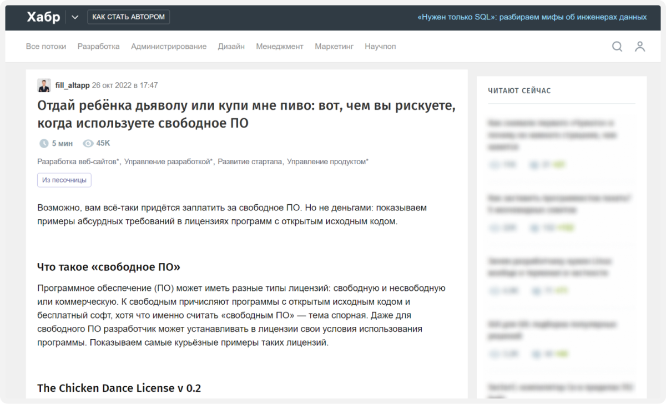Click the 5 мин reading time text

coord(62,143)
